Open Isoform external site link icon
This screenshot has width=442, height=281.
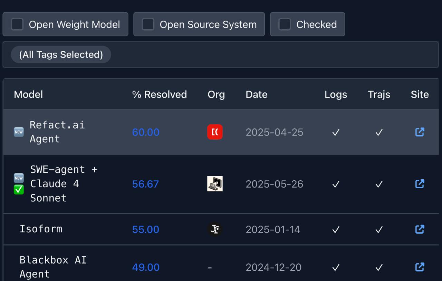pos(420,229)
